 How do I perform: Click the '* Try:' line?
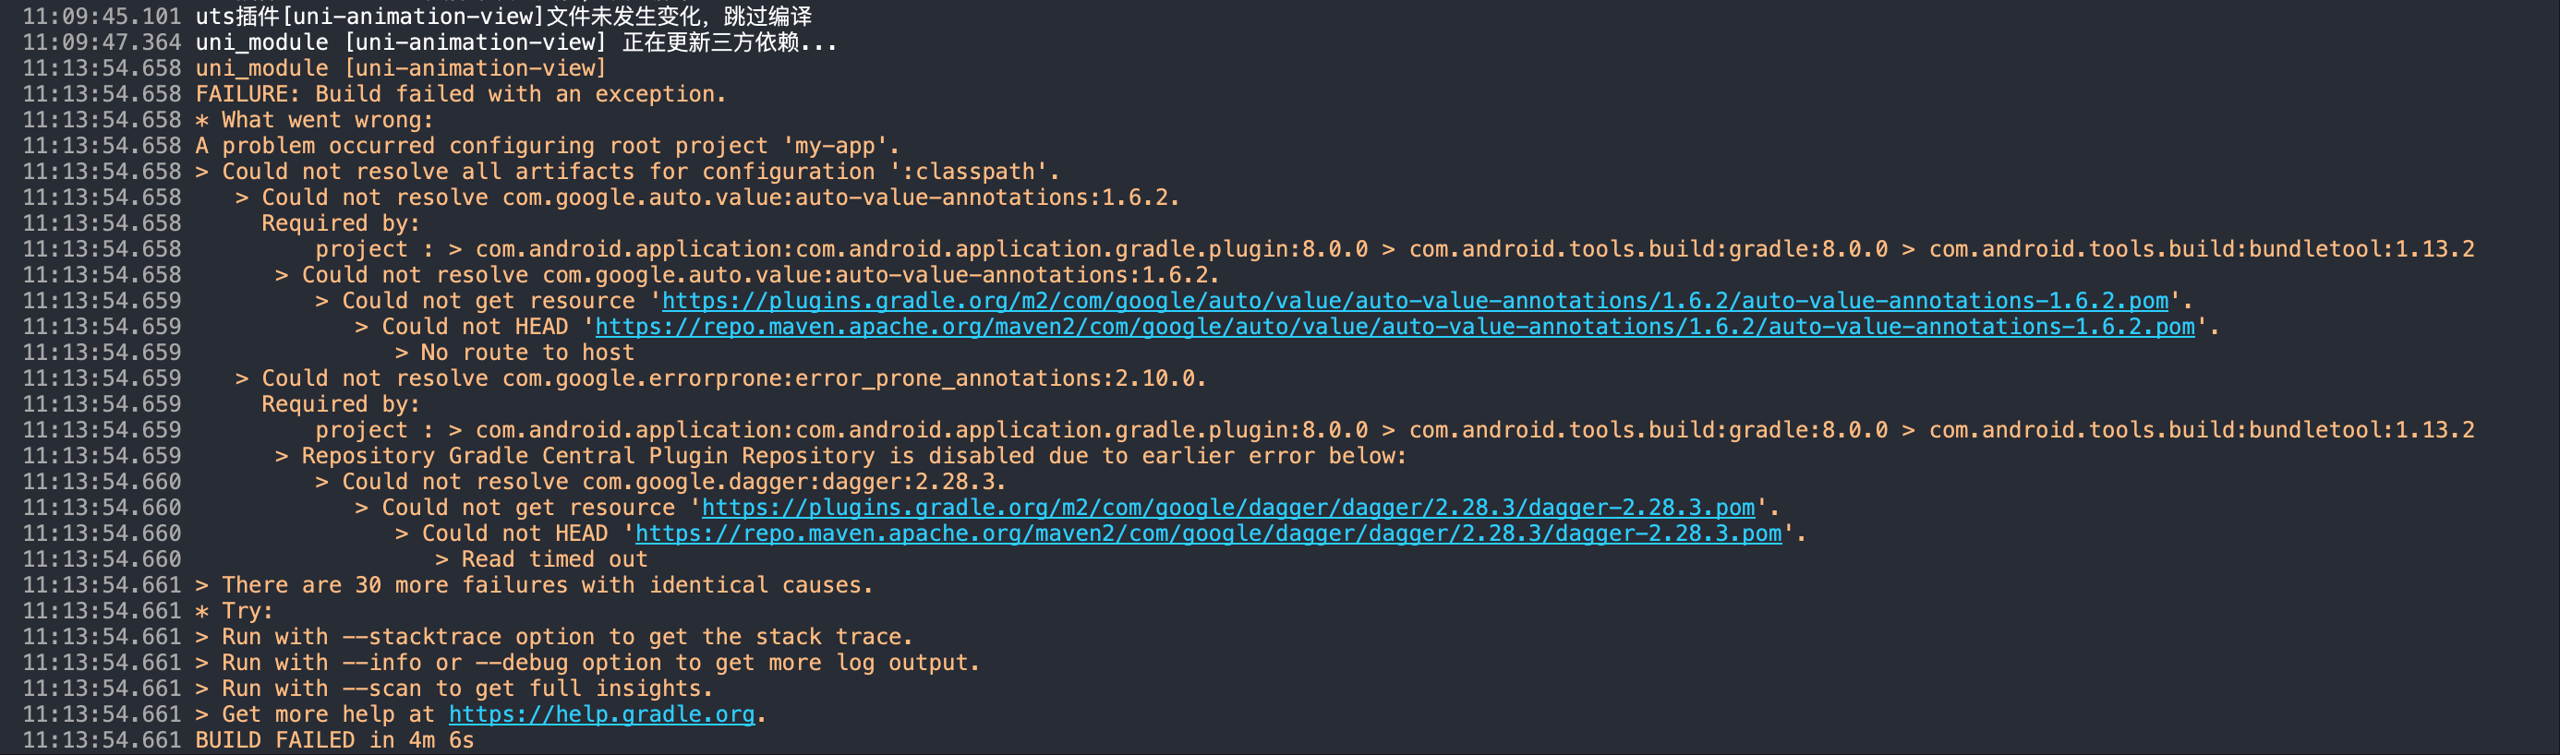(x=234, y=611)
